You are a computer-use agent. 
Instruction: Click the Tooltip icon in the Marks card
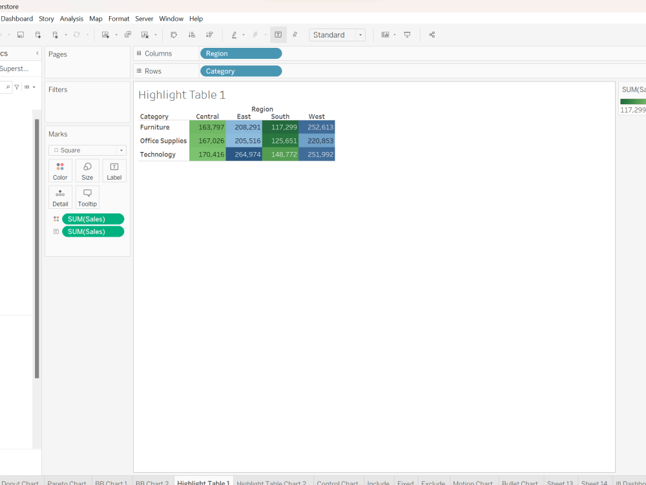(x=87, y=197)
